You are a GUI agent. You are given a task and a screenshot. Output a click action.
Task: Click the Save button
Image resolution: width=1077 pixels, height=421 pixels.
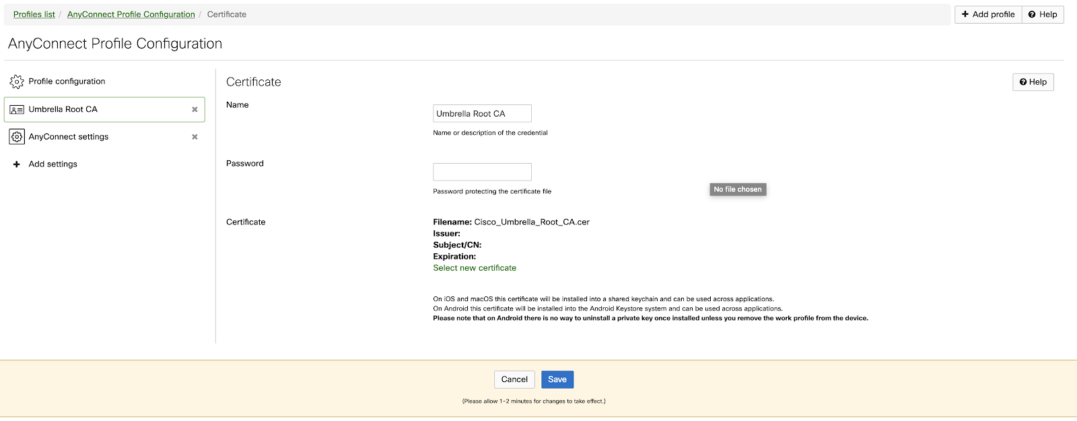pos(557,379)
